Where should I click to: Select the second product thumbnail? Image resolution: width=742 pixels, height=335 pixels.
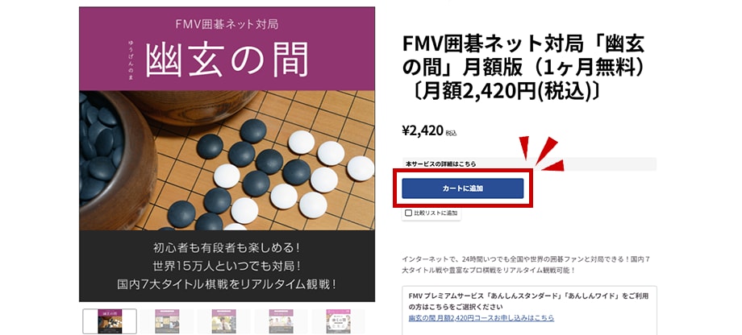(x=167, y=321)
